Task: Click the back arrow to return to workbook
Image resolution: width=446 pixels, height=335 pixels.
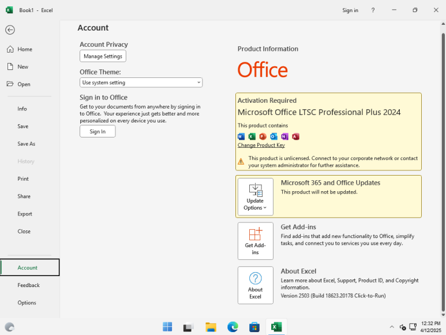Action: 10,30
